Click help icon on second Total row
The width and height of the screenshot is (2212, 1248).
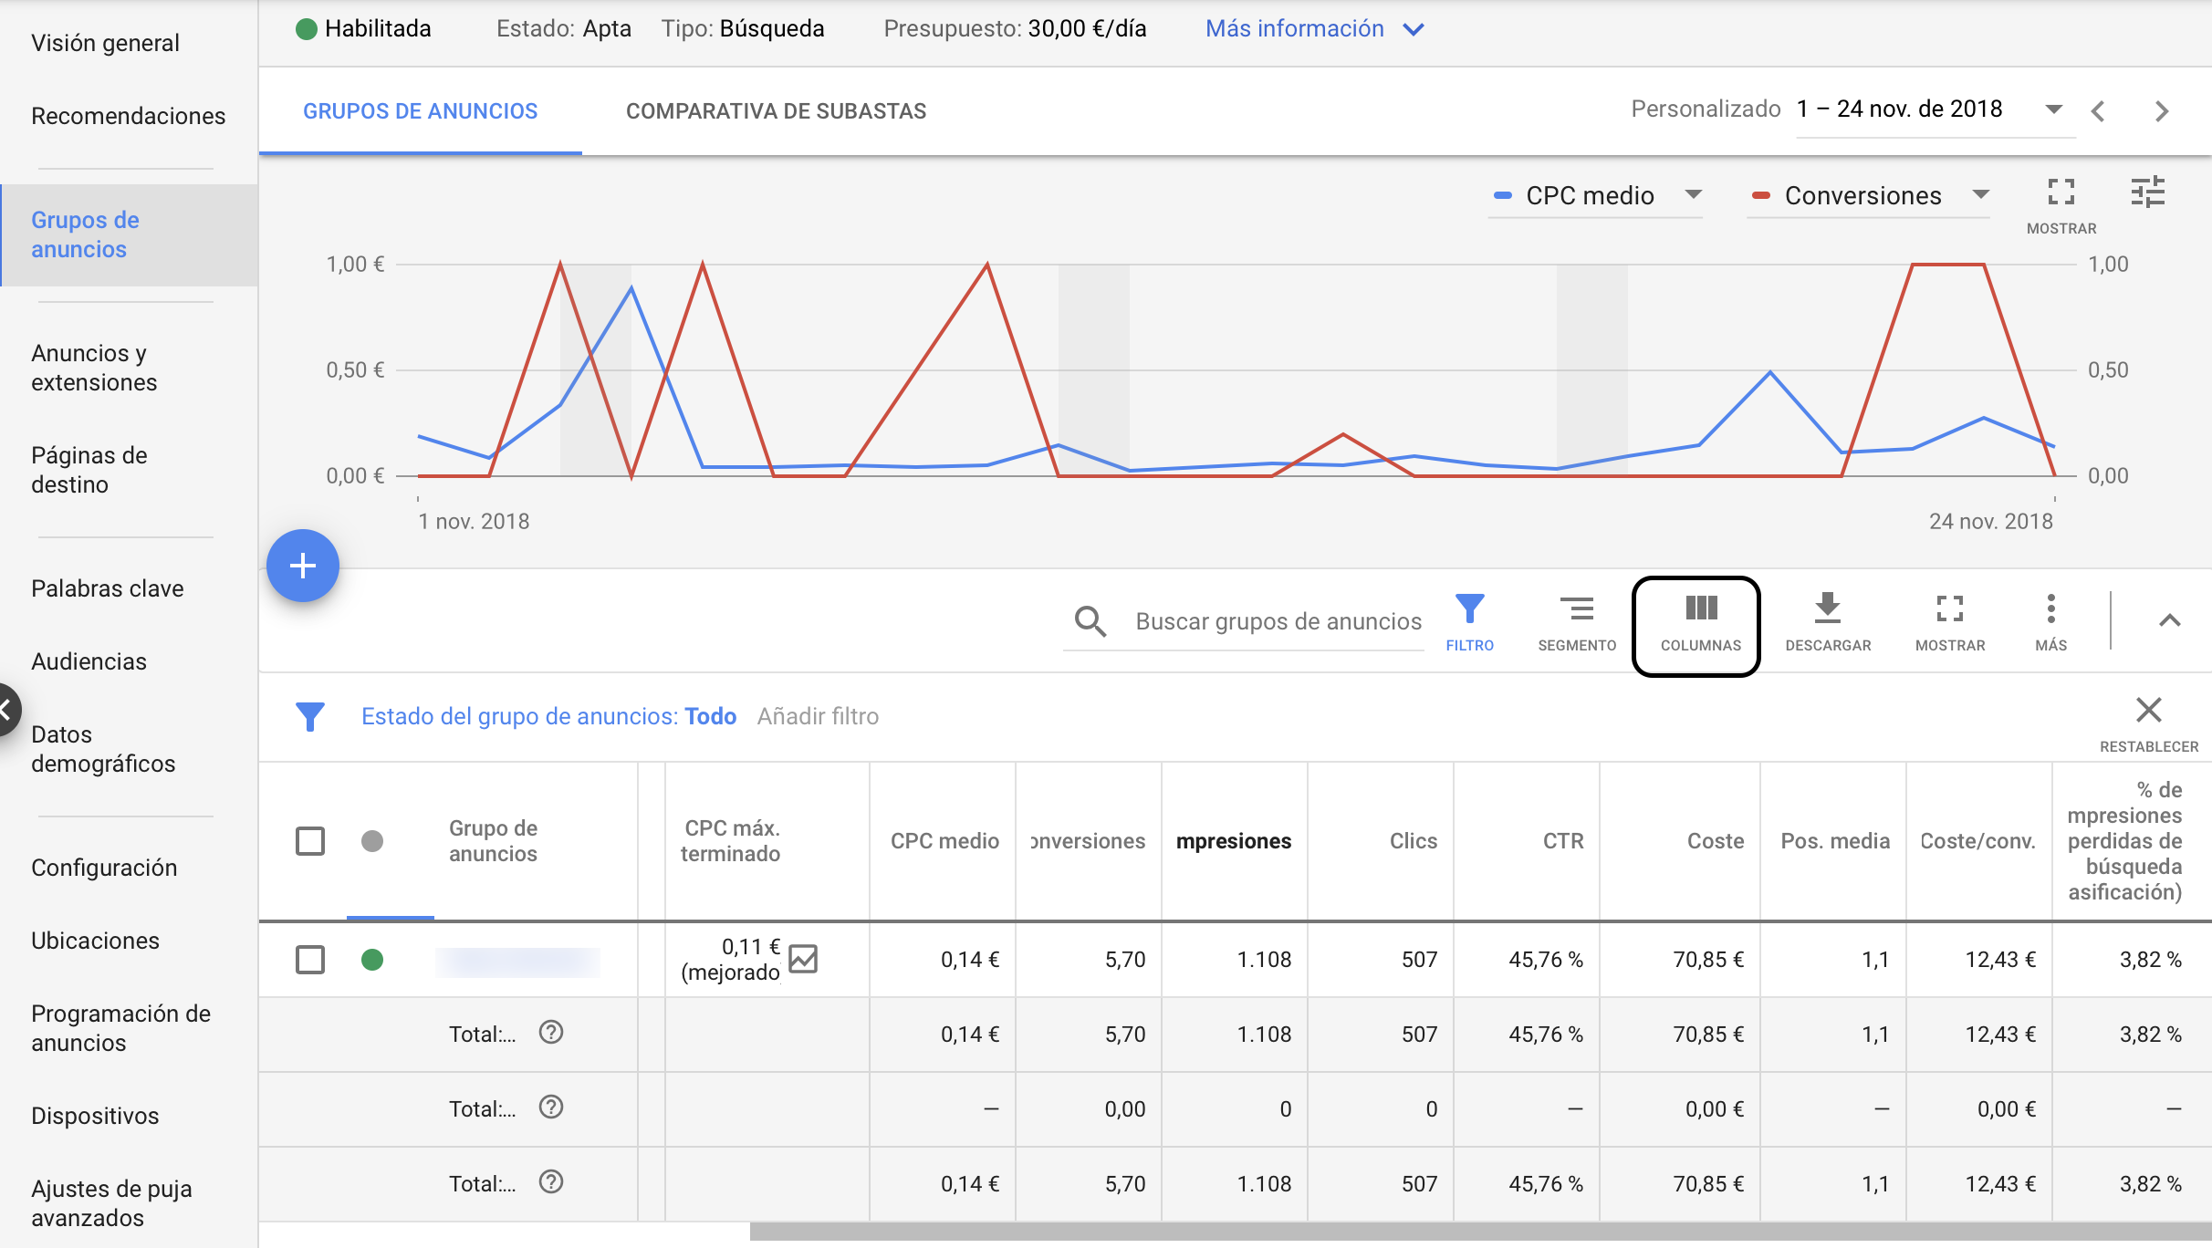click(551, 1107)
